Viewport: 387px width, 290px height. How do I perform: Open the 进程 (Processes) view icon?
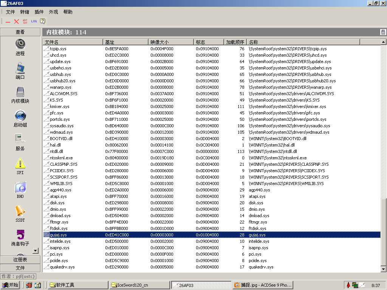click(x=20, y=44)
